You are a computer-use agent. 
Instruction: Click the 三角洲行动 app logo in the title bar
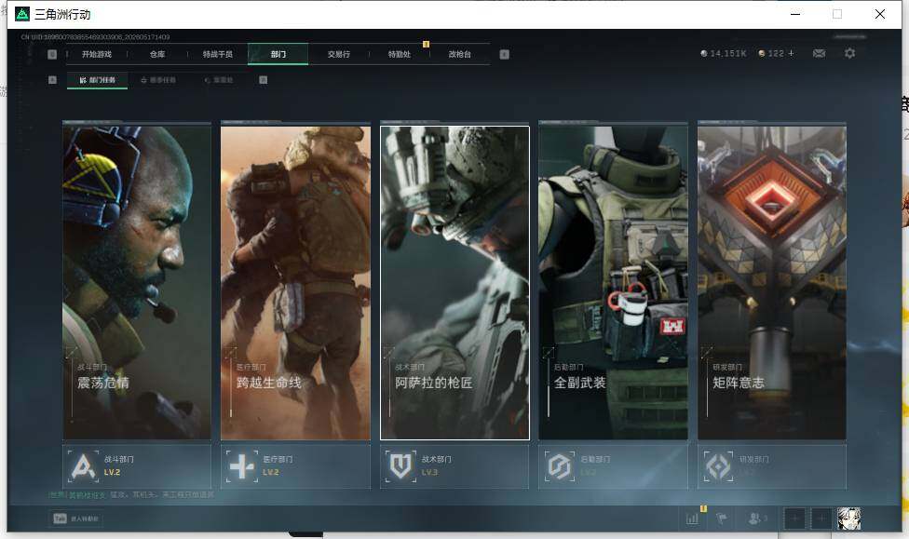pyautogui.click(x=22, y=14)
